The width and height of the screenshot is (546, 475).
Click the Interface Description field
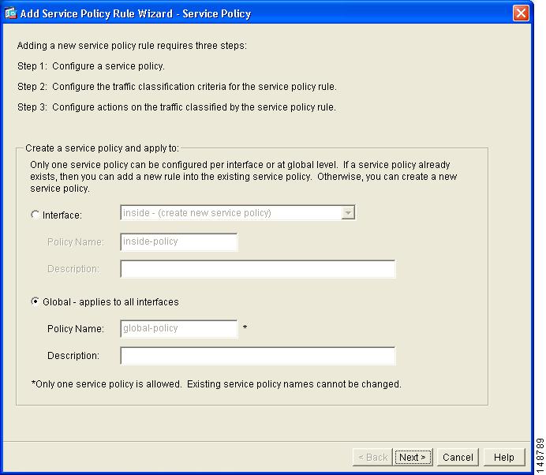(x=258, y=269)
